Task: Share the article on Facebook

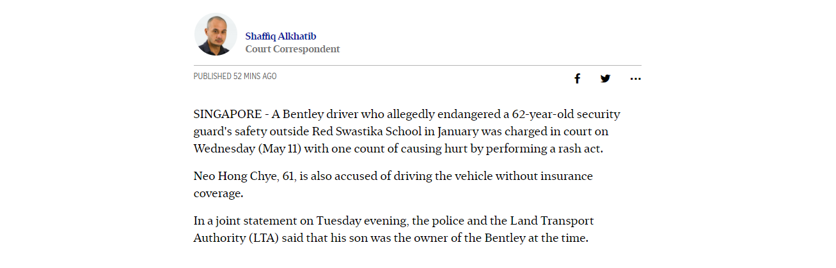Action: 577,78
